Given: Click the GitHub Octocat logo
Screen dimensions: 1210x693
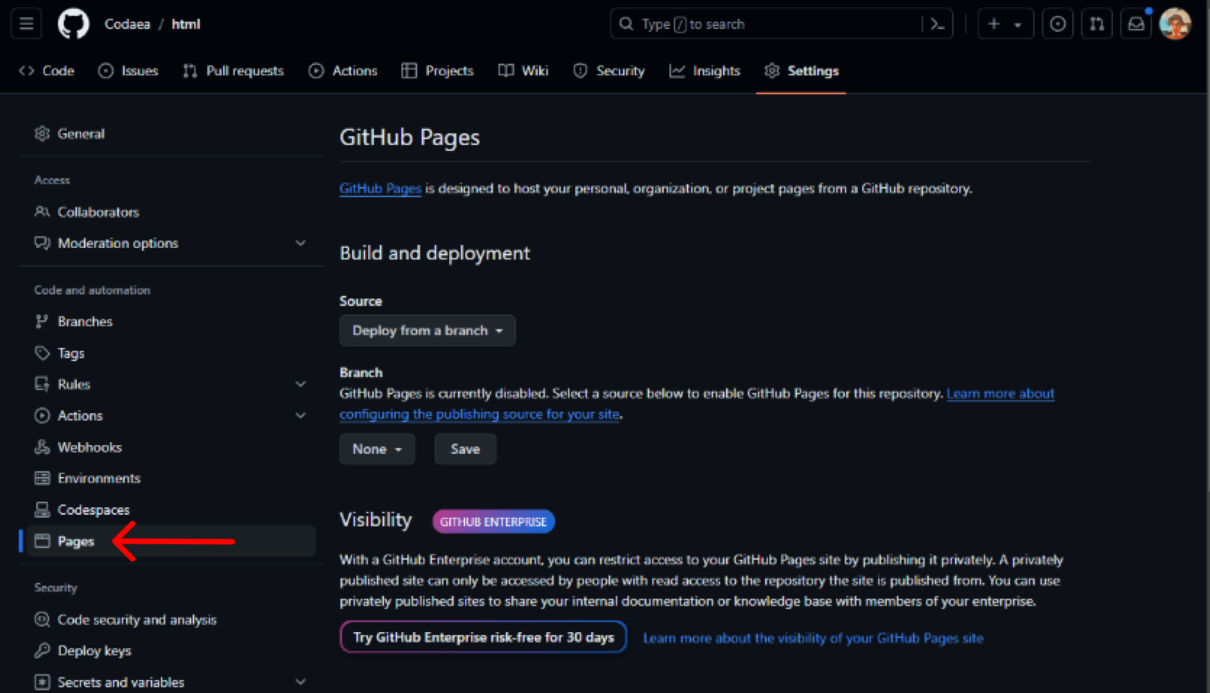Looking at the screenshot, I should click(73, 24).
